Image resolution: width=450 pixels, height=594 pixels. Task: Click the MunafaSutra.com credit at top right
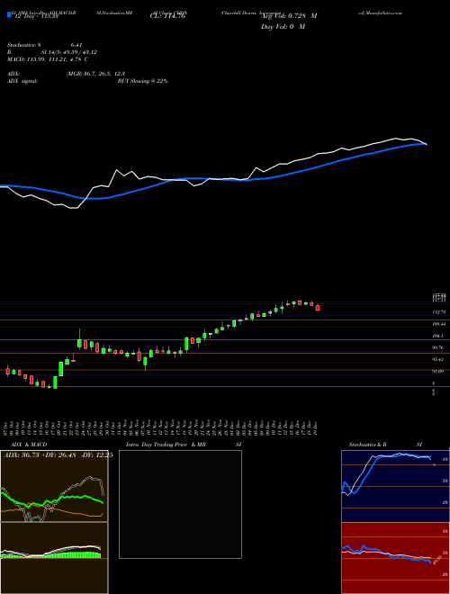[x=382, y=13]
